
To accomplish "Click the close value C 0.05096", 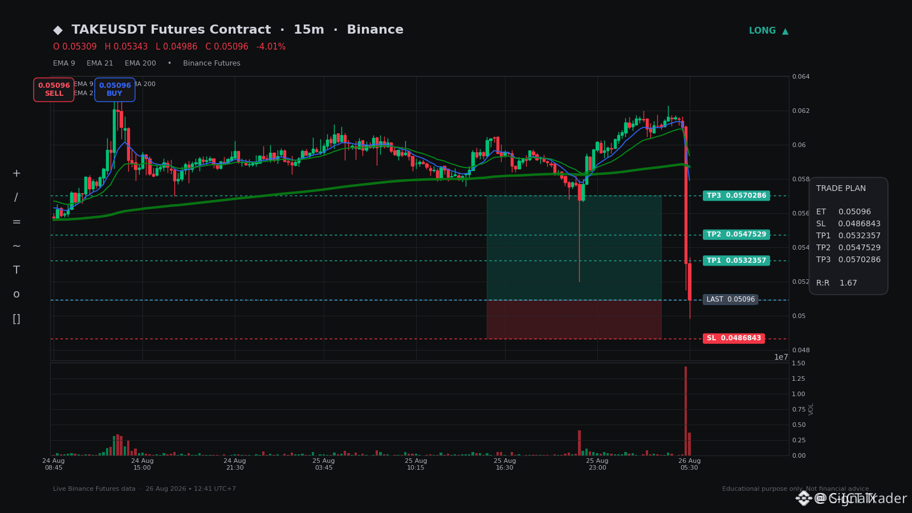I will point(227,47).
